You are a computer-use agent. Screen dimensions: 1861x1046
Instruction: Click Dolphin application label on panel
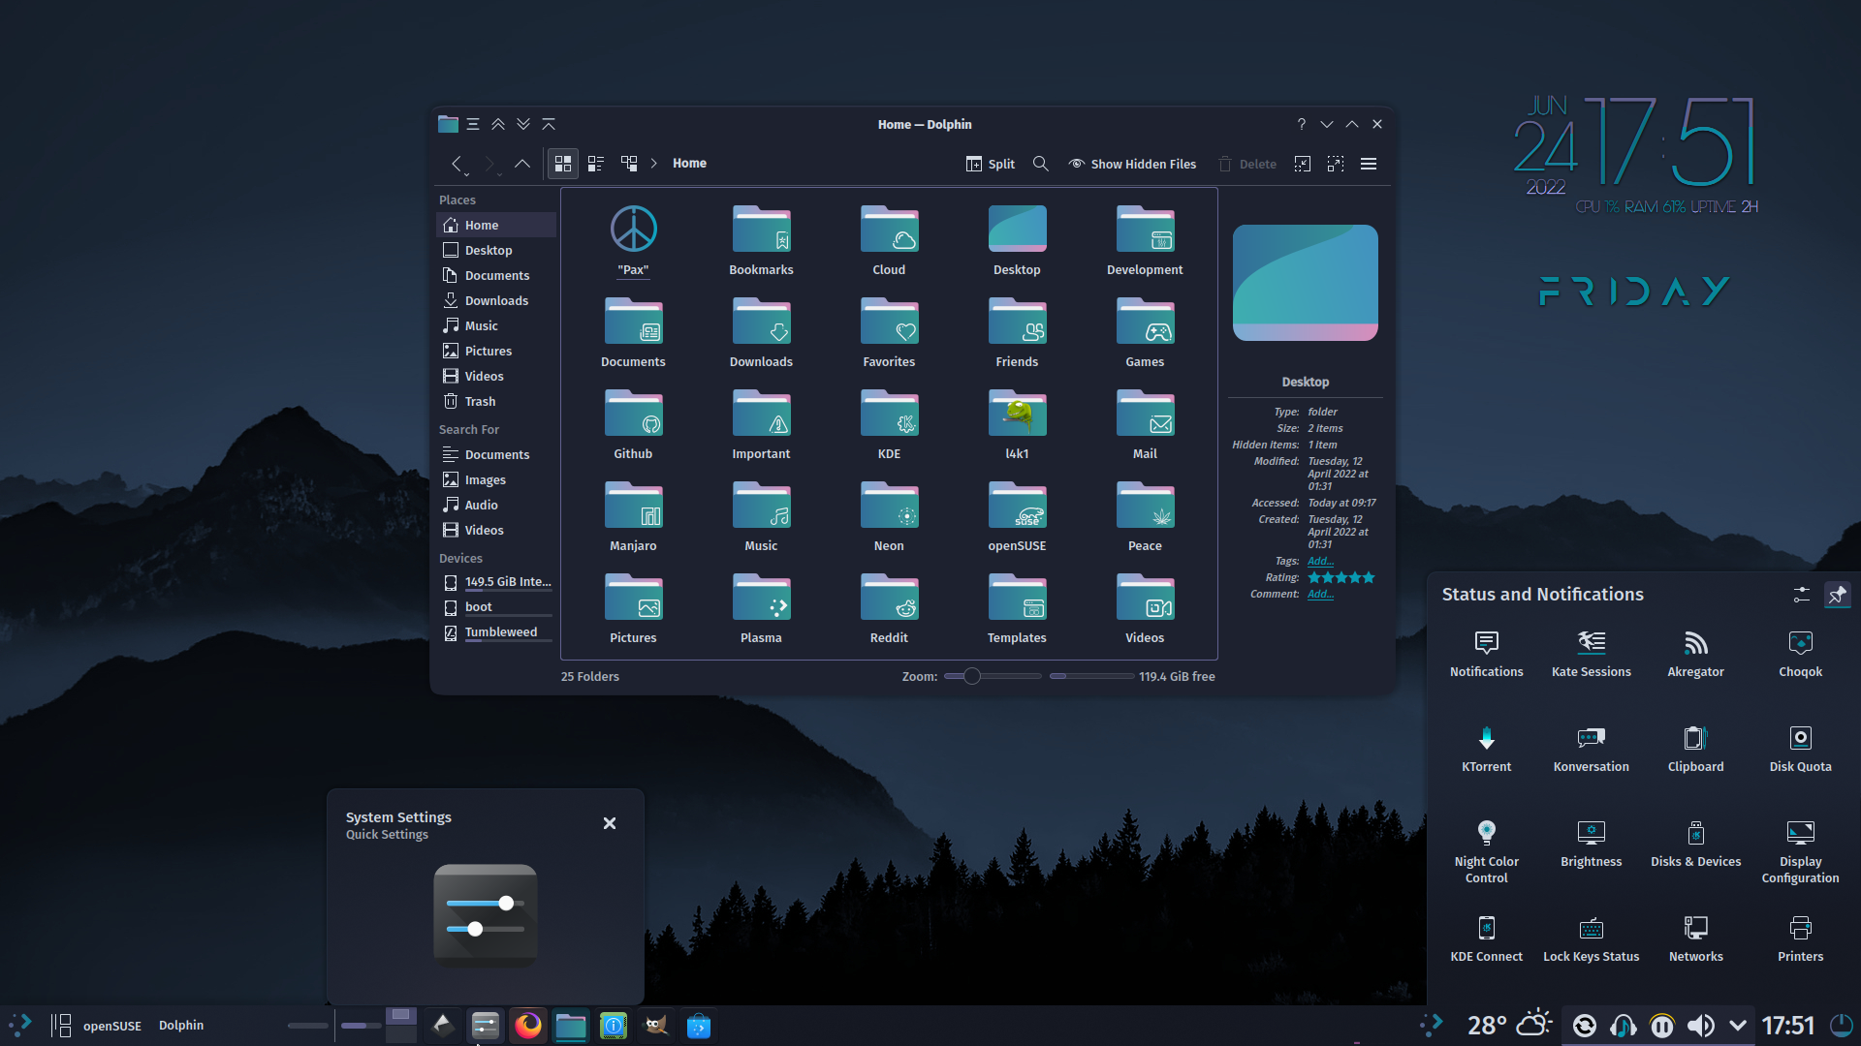[181, 1025]
